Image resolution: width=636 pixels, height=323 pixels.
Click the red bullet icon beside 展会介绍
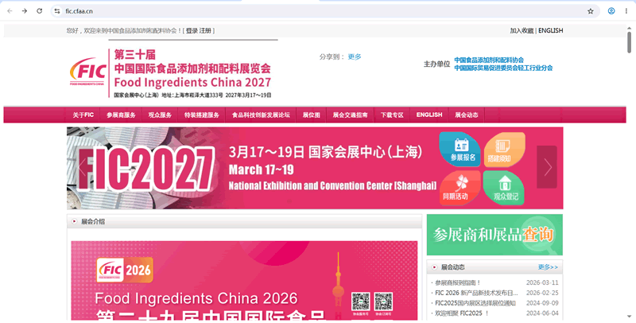coord(74,221)
